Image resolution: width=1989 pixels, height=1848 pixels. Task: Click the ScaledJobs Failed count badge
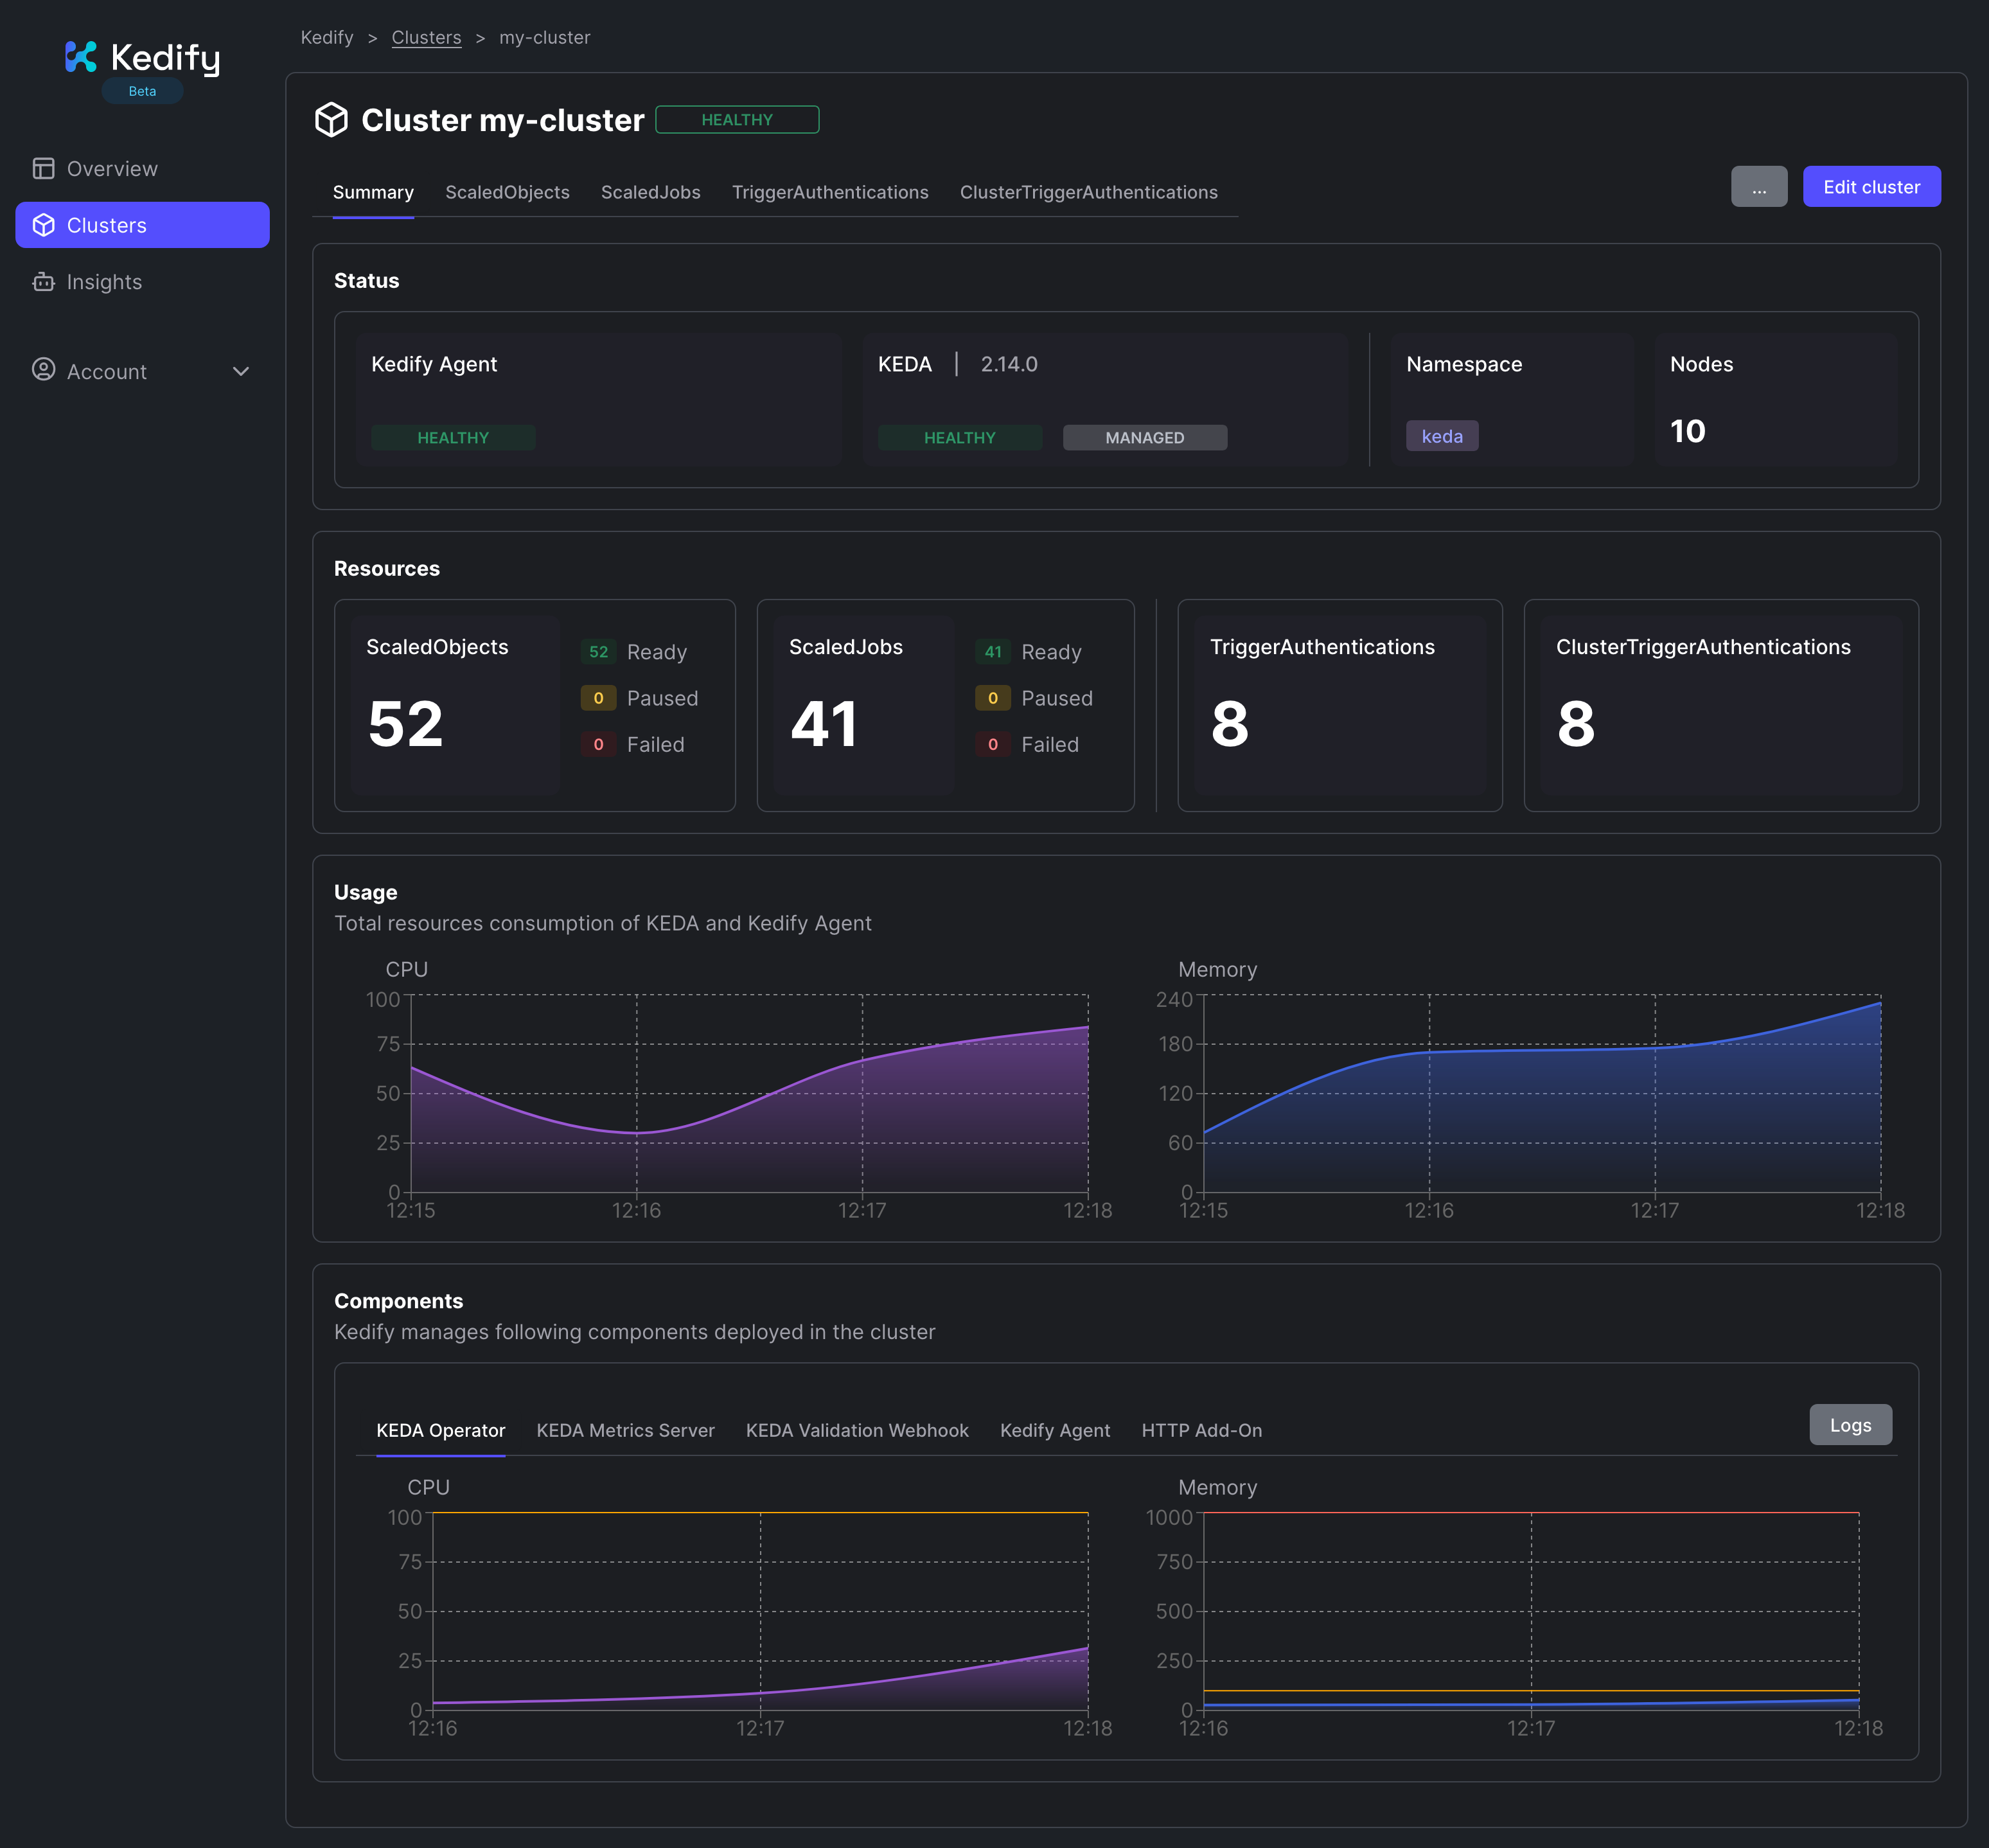992,744
